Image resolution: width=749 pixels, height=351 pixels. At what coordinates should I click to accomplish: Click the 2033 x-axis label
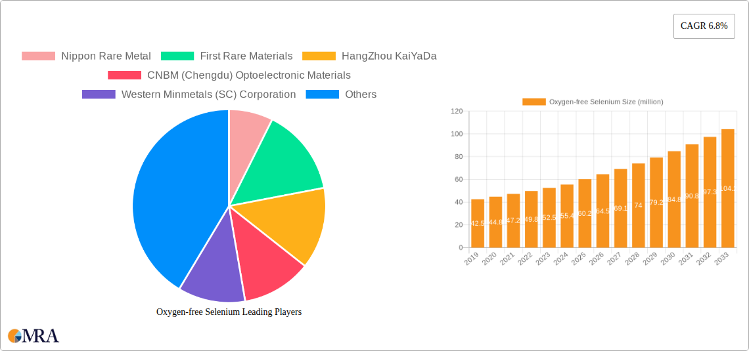pos(722,259)
